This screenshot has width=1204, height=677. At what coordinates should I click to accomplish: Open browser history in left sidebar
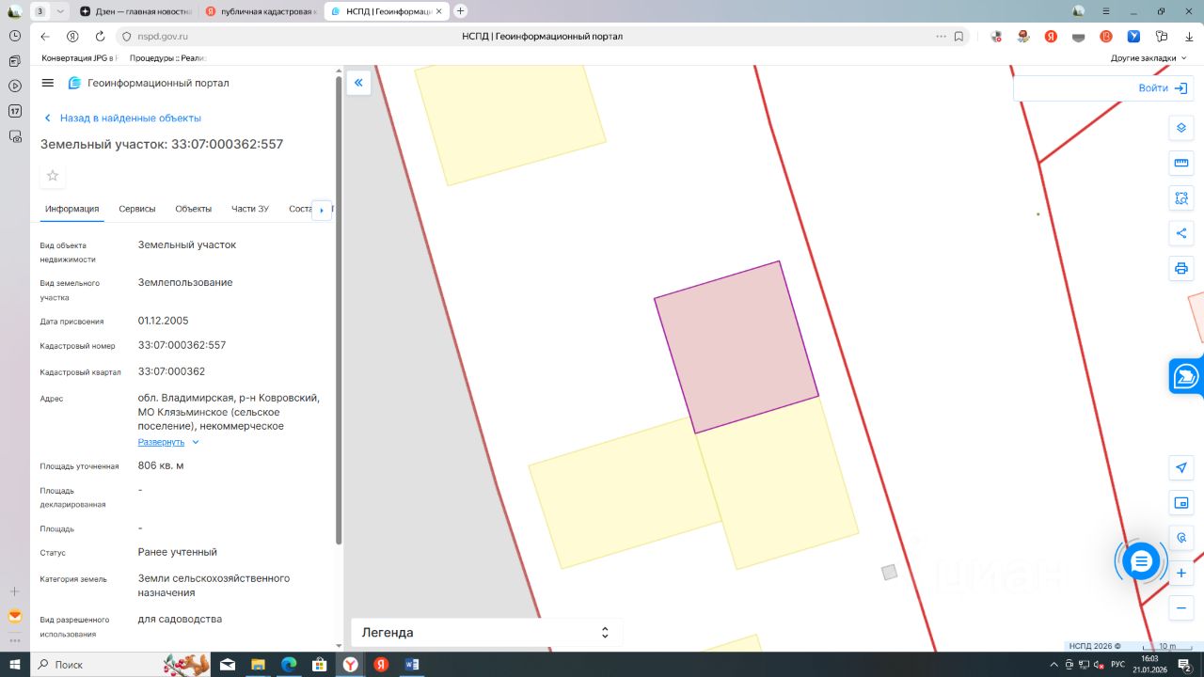pos(15,36)
